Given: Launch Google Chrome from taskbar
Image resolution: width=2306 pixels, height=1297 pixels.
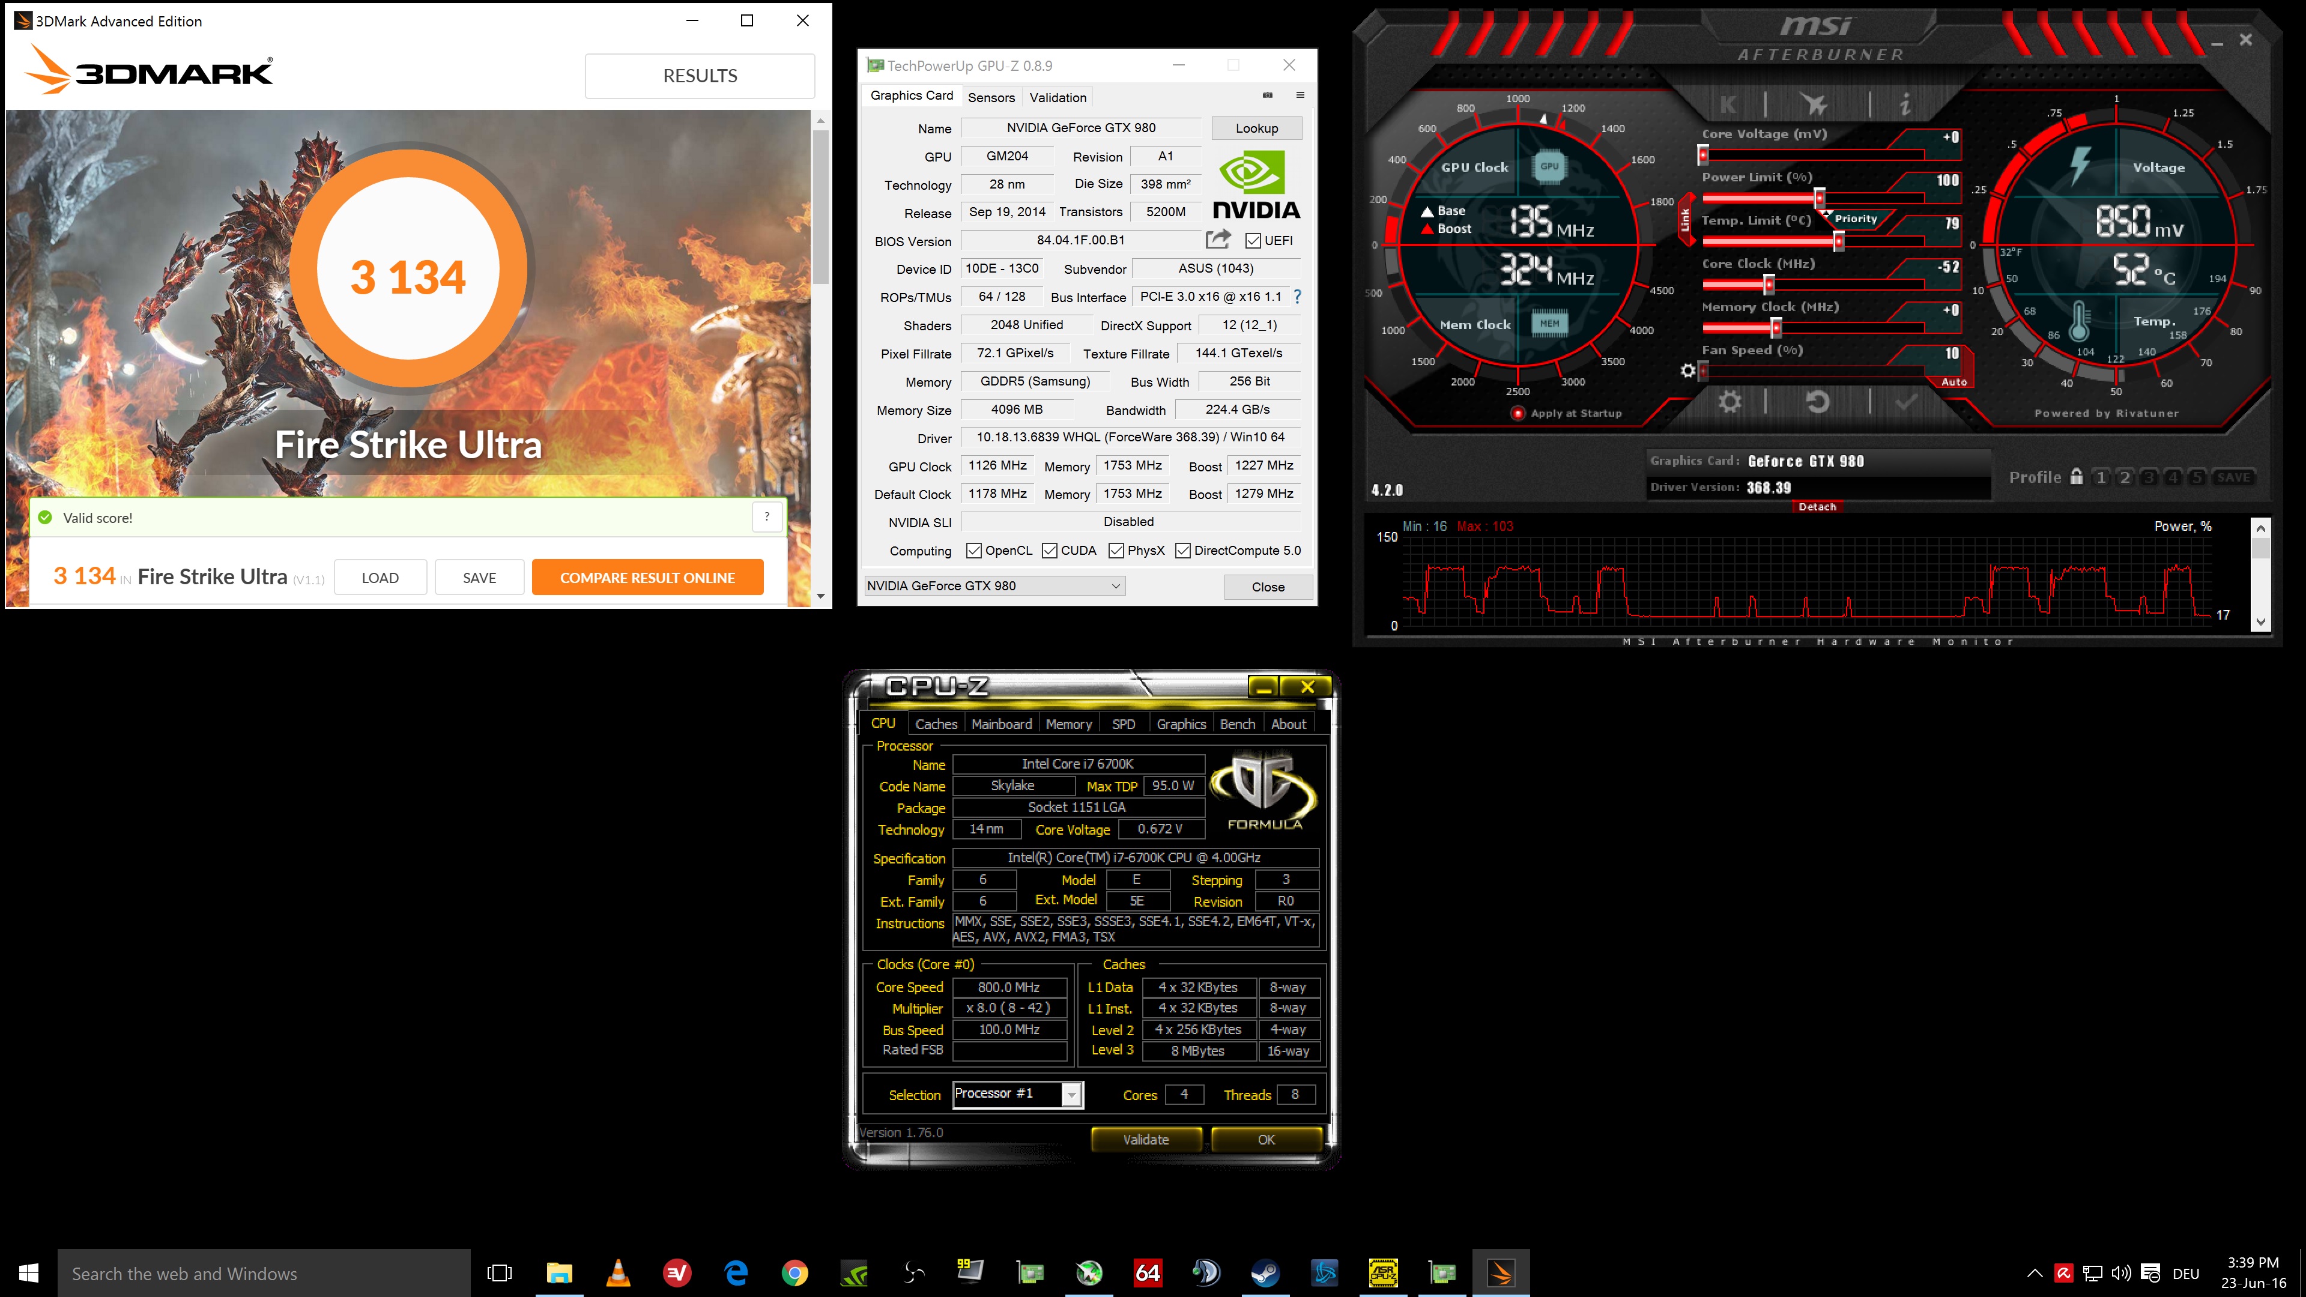Looking at the screenshot, I should pos(794,1273).
